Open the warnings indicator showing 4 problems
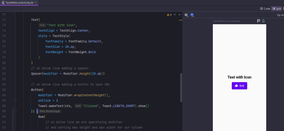The image size is (284, 131). point(169,15)
